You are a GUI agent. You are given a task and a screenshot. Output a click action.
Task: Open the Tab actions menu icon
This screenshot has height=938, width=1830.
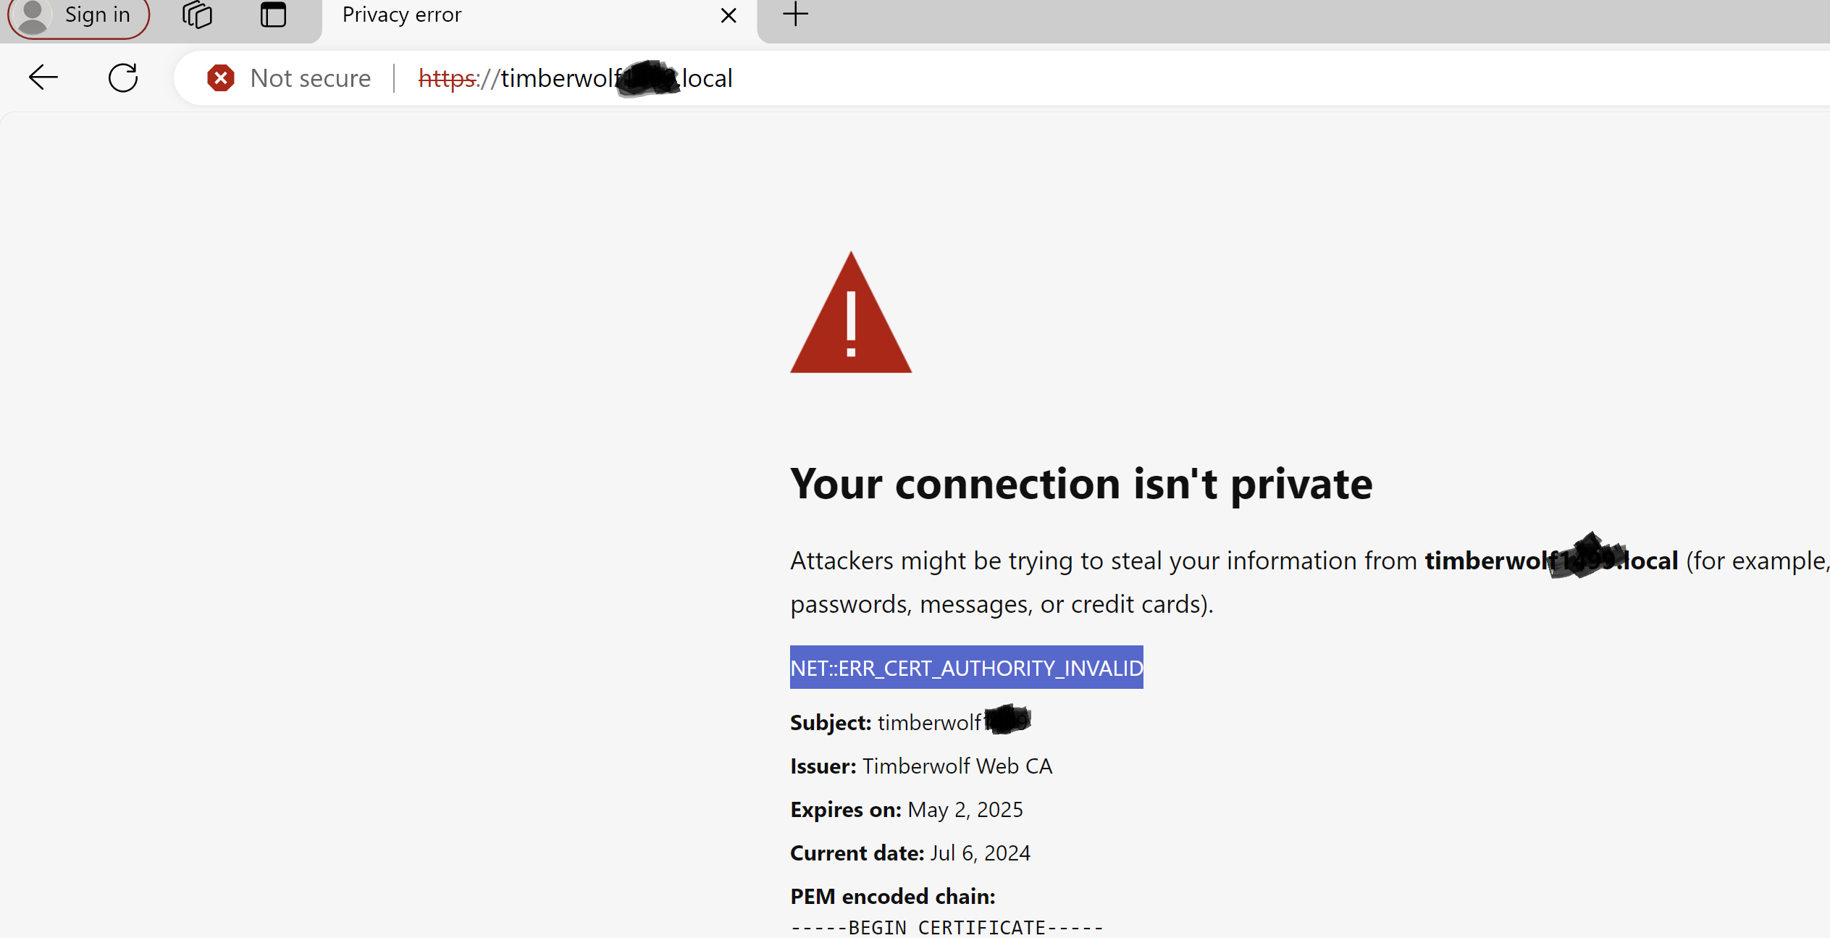[x=273, y=15]
